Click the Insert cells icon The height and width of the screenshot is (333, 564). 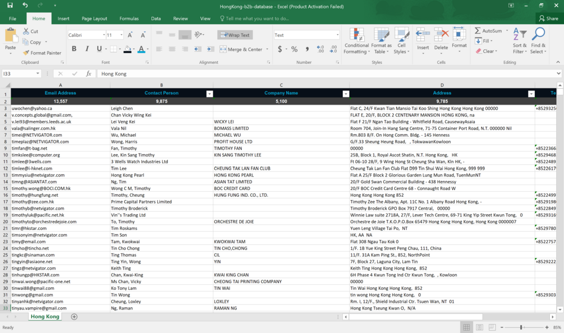tap(423, 35)
